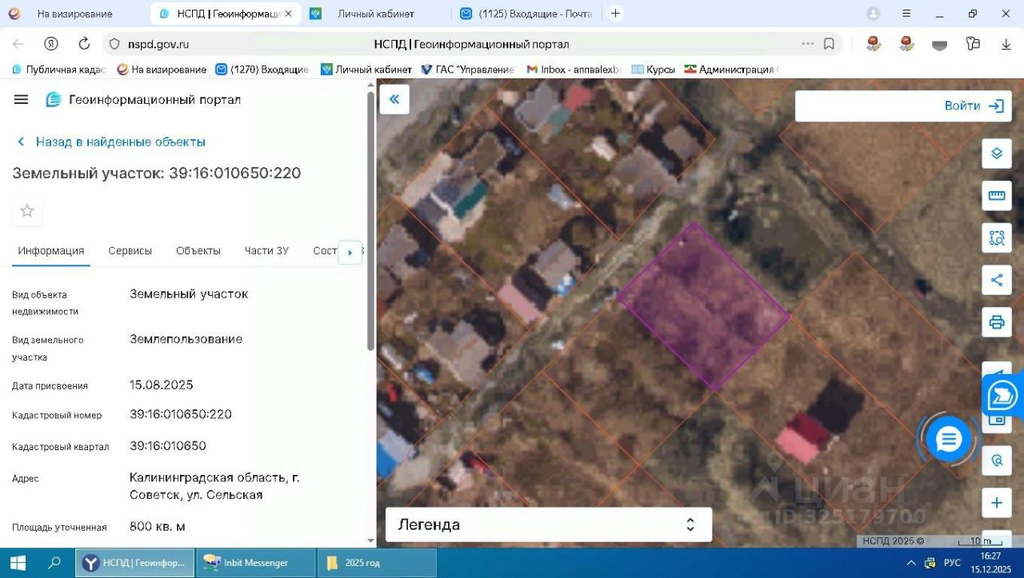1024x578 pixels.
Task: Switch input language via РУС indicator
Action: point(952,563)
